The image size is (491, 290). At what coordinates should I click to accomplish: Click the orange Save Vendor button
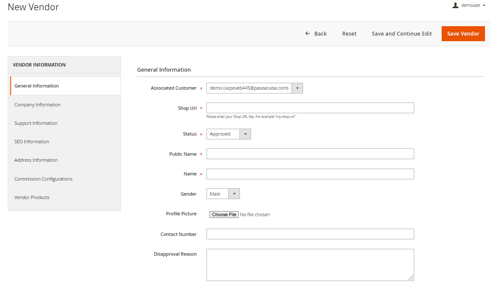click(x=463, y=33)
